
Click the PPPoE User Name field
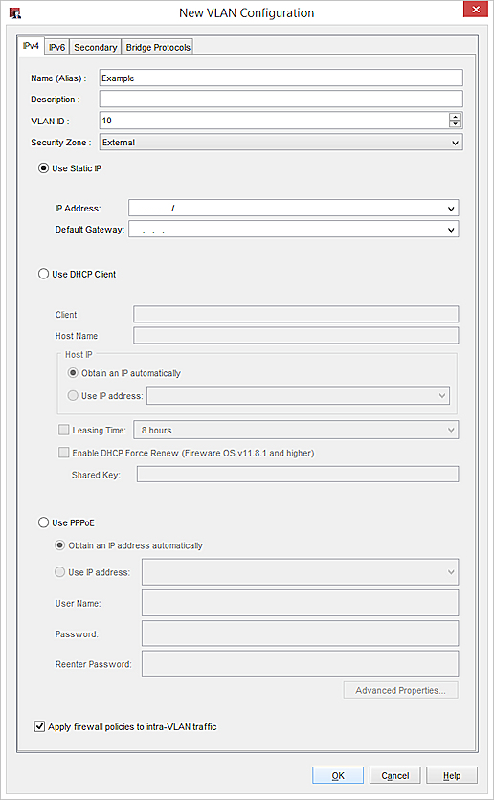point(300,603)
